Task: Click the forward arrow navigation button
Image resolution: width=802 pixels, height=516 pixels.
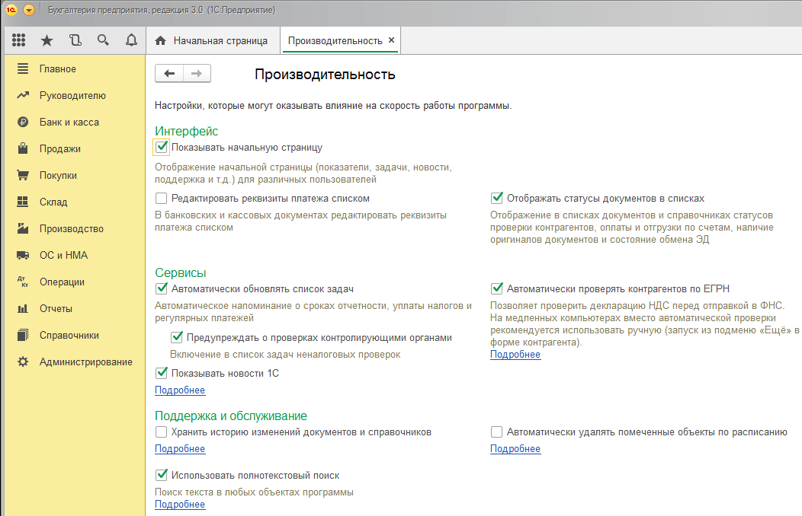Action: coord(196,73)
